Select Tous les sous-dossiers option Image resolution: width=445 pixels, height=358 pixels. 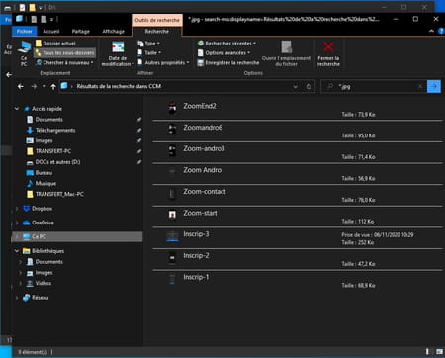65,52
